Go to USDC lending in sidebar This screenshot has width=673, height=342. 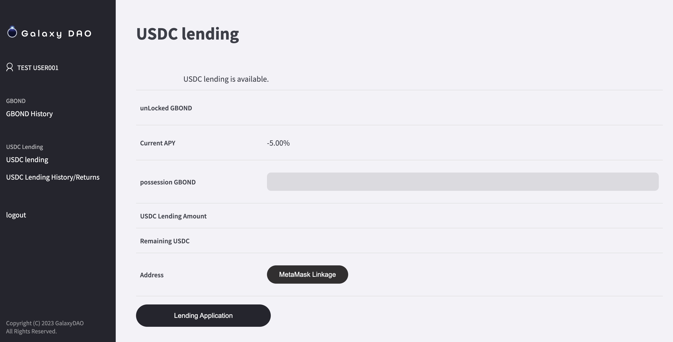[27, 160]
